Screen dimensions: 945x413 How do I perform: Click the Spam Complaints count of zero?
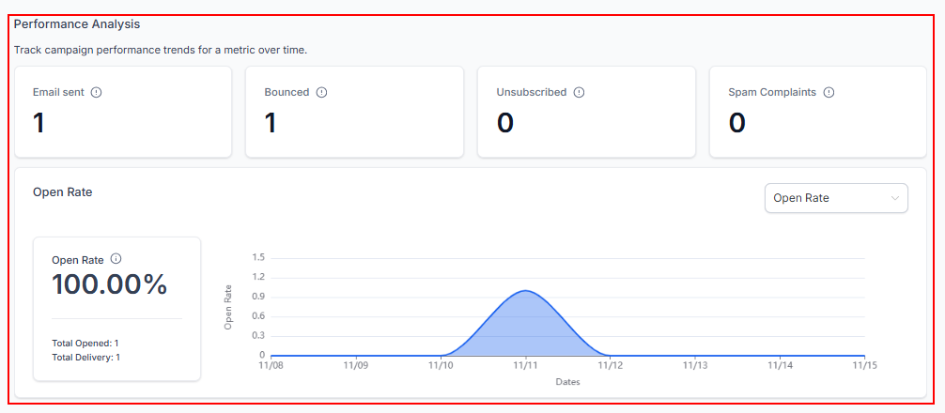click(736, 123)
